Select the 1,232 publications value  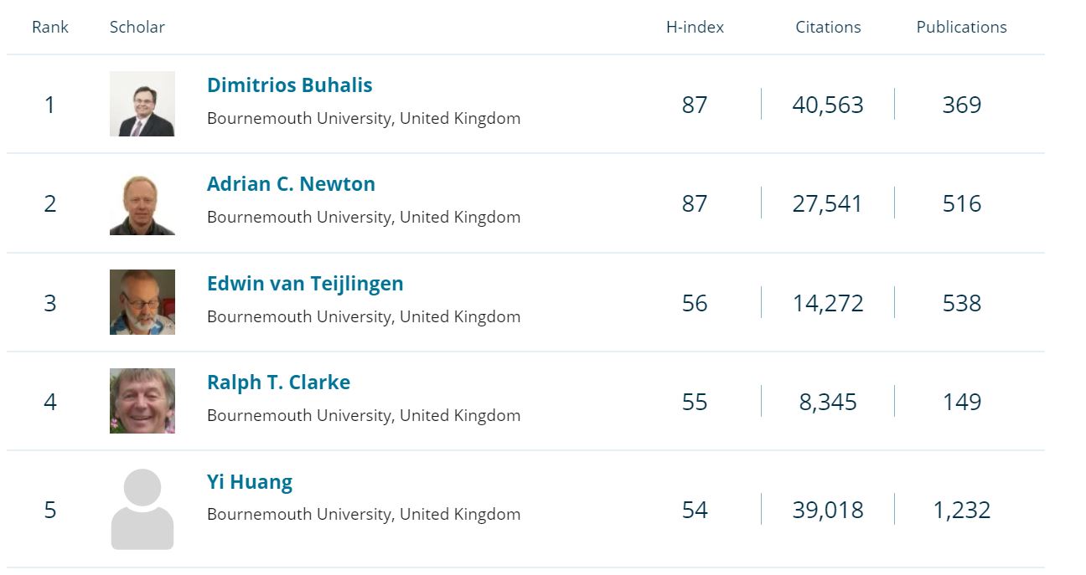(x=962, y=510)
